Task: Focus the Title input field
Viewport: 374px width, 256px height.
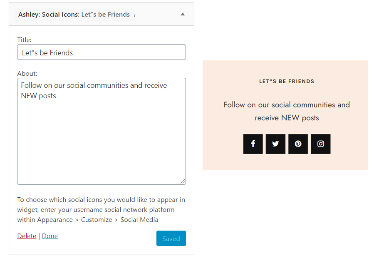Action: tap(101, 52)
